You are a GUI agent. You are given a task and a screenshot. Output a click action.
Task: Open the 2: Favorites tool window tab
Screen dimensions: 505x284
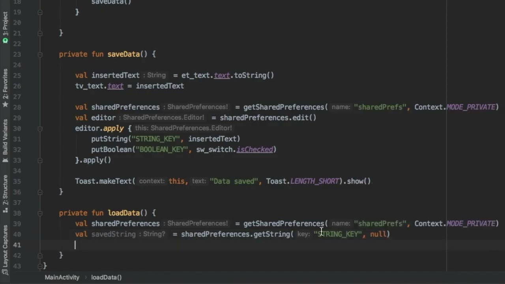(5, 88)
